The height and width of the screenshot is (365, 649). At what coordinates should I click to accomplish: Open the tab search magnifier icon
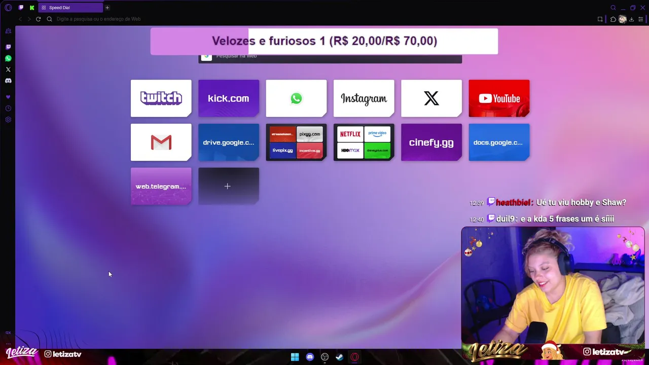coord(613,8)
